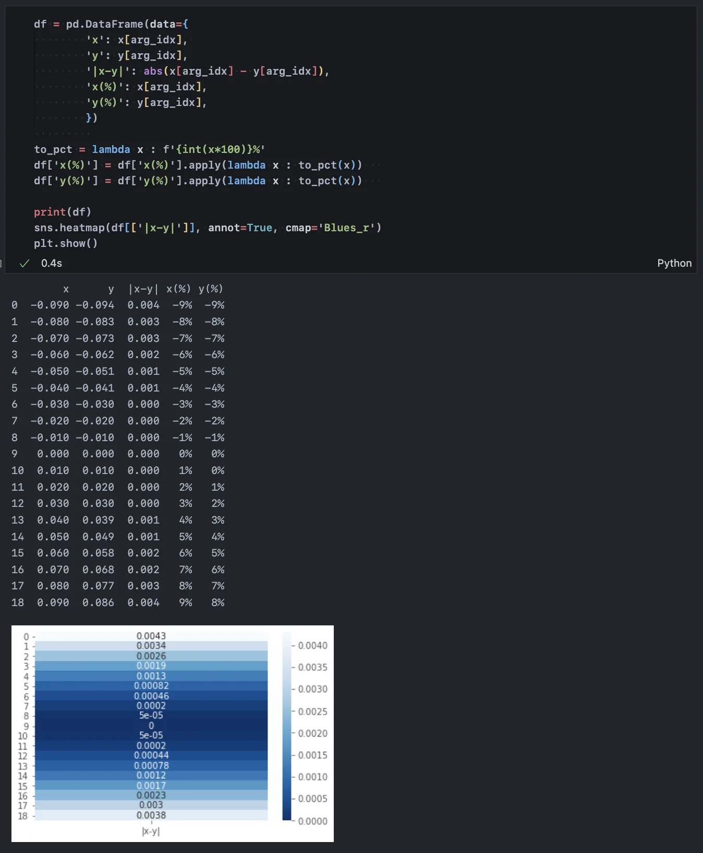
Task: Click output table row with index 9
Action: coord(118,454)
